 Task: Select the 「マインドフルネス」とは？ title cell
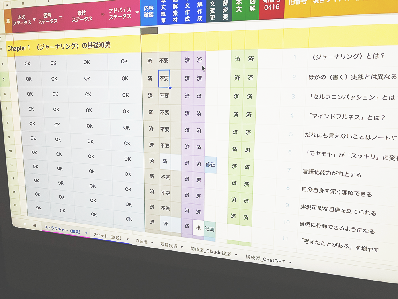(346, 117)
